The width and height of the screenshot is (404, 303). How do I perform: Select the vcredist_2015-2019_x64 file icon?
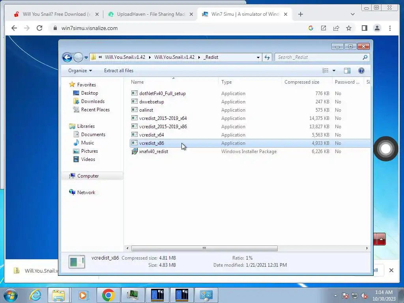135,118
